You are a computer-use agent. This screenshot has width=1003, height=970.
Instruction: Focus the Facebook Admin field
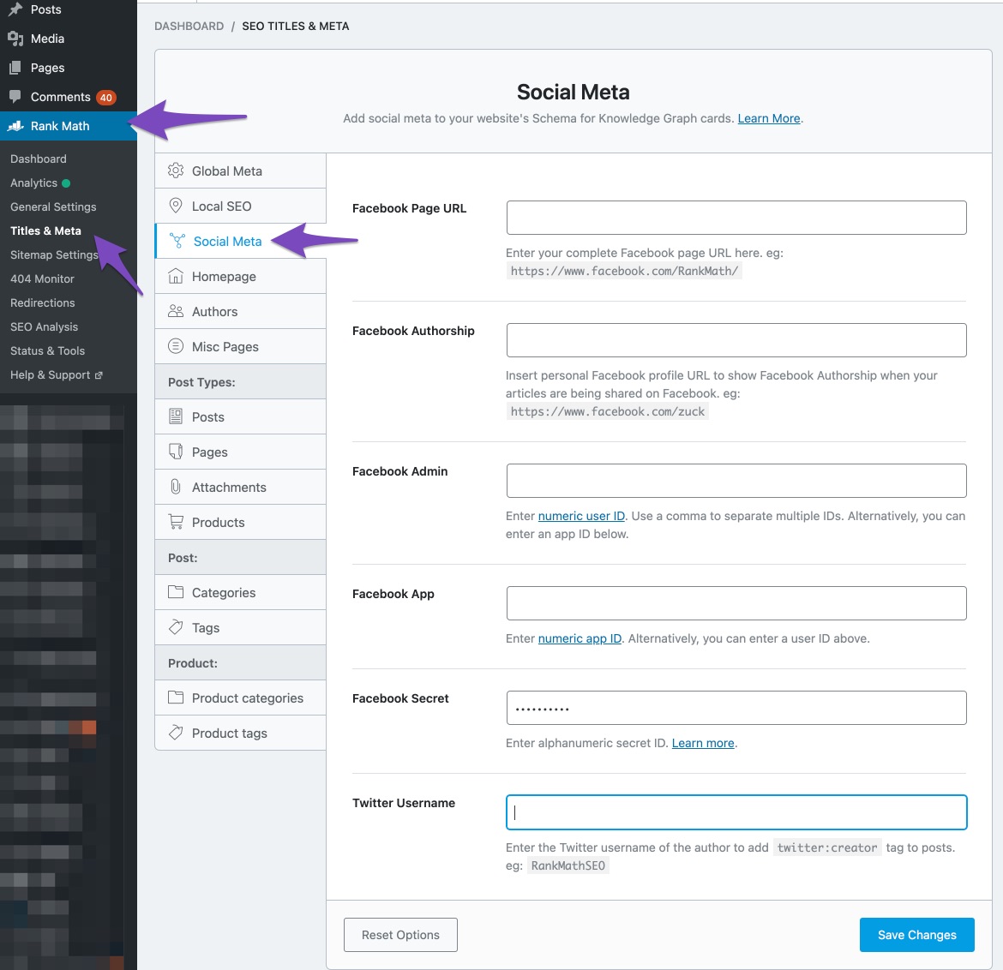[736, 481]
